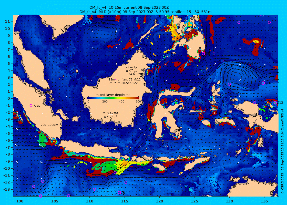Click the 'Argo' legend label
This screenshot has width=287, height=205.
click(37, 106)
